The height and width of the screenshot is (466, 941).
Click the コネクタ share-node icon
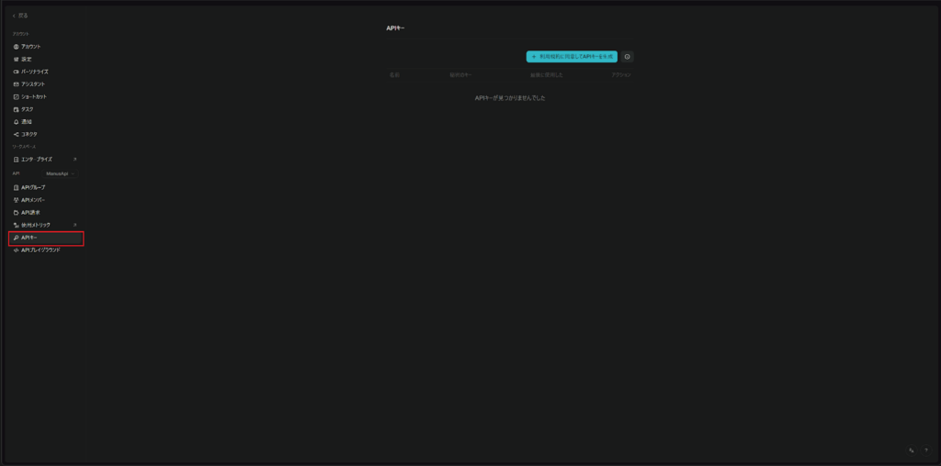[x=16, y=134]
